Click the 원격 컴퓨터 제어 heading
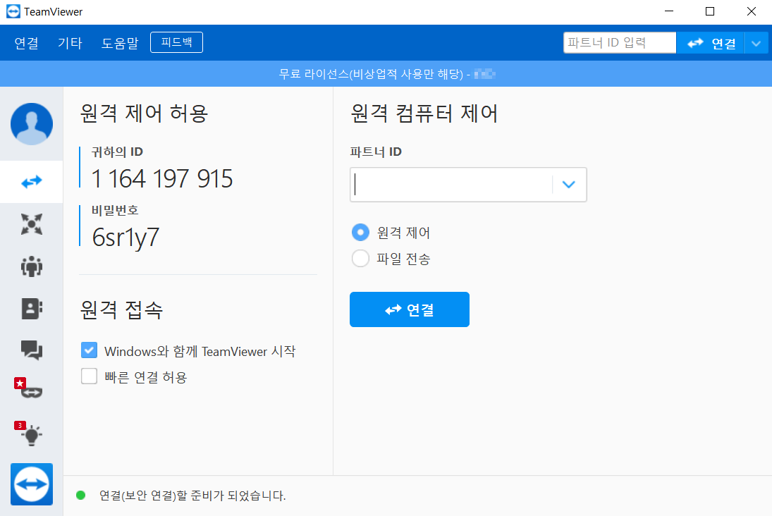The image size is (772, 516). point(424,113)
